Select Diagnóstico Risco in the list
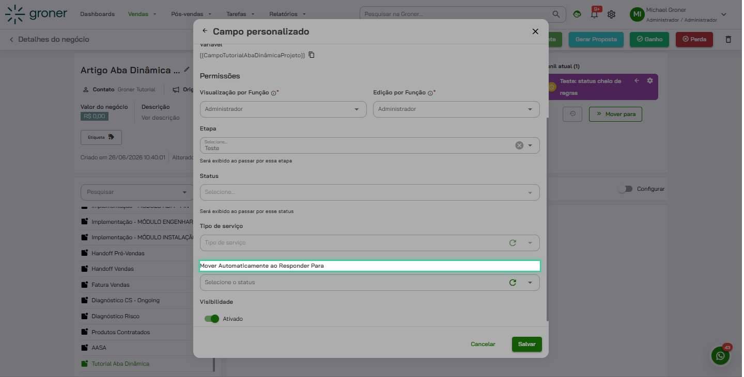Screen dimensions: 744x377 coord(115,316)
